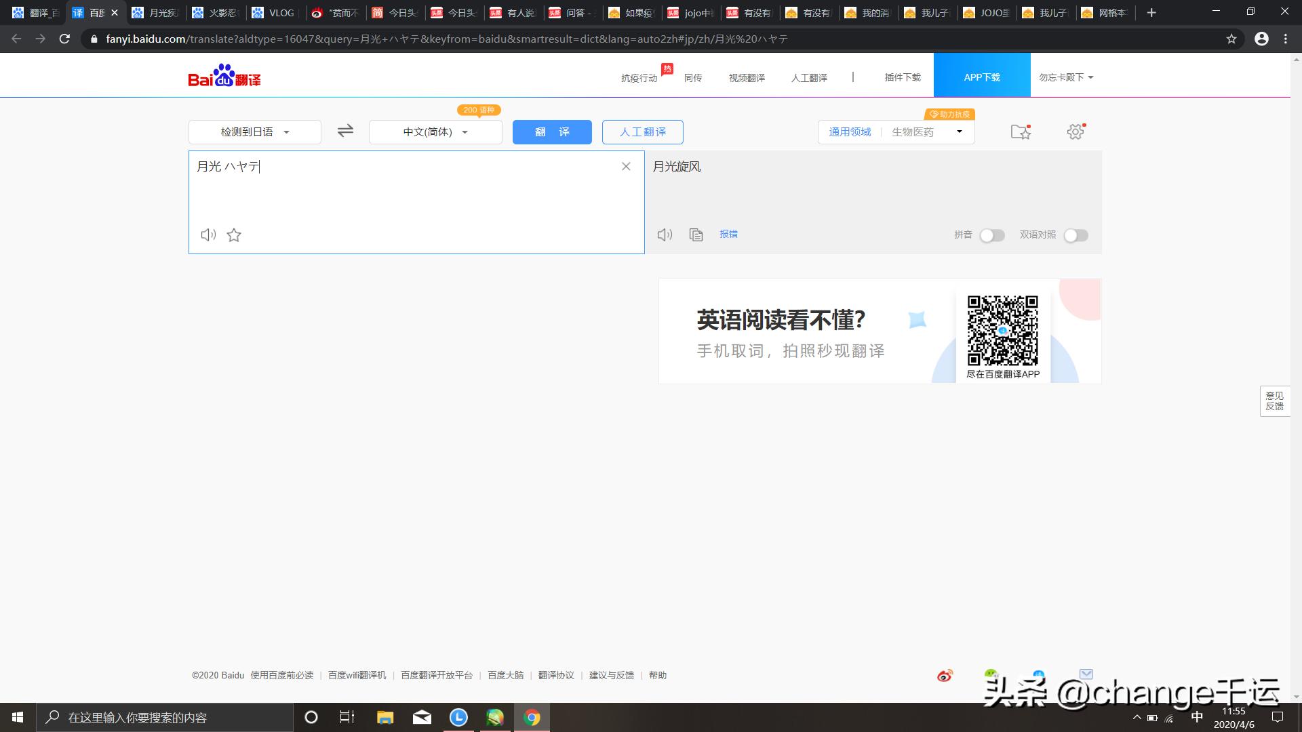Clear the input text with the X

tap(626, 167)
